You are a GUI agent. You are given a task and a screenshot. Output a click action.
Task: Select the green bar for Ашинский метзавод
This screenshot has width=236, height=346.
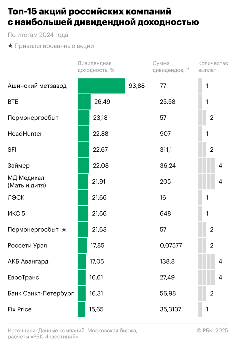(x=101, y=86)
